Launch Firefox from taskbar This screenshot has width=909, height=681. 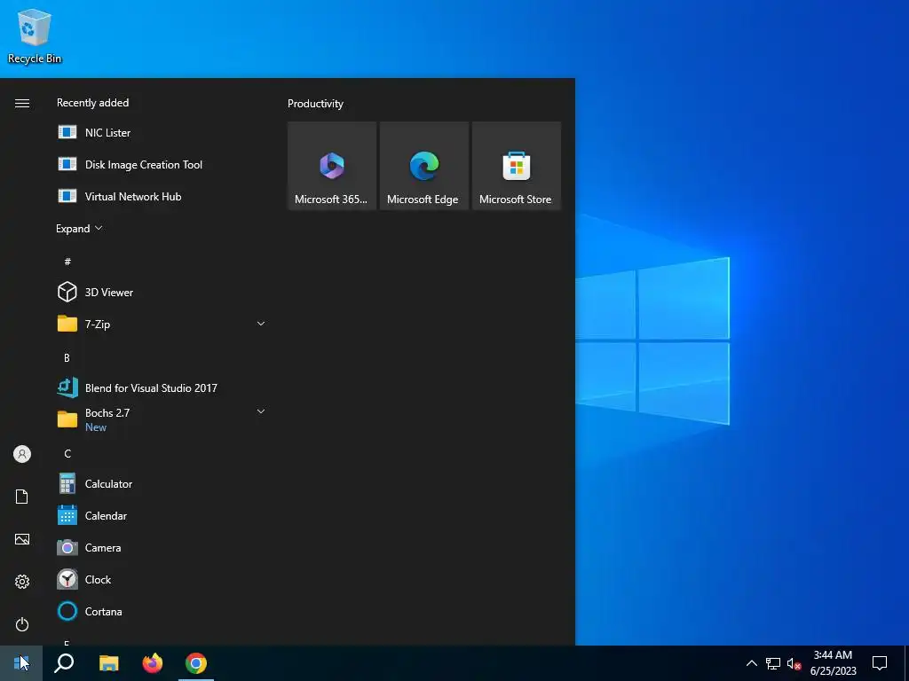click(153, 663)
